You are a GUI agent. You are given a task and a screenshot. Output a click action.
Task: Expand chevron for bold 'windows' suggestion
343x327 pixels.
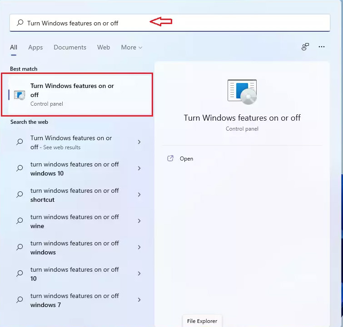(139, 247)
